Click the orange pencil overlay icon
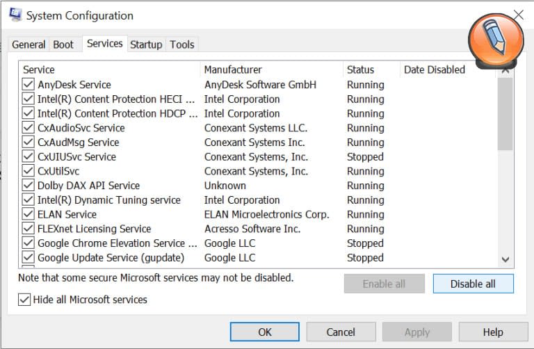This screenshot has width=534, height=349. point(495,38)
